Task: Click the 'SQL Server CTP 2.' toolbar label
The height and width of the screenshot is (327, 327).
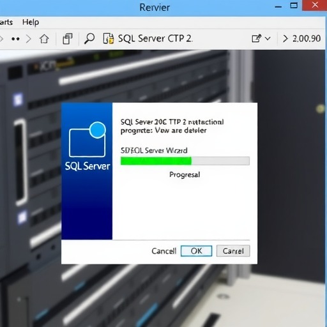Action: click(x=155, y=38)
